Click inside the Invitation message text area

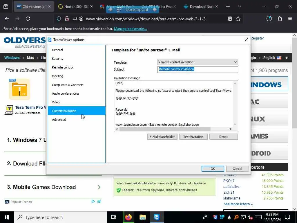tap(173, 104)
